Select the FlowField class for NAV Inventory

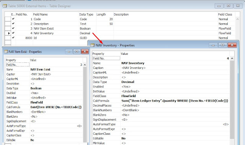click(x=225, y=33)
